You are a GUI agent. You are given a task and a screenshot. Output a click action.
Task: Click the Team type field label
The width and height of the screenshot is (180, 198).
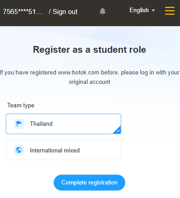click(x=21, y=106)
